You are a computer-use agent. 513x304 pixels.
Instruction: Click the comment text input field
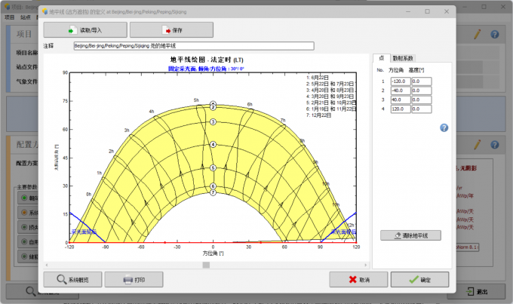coord(194,46)
